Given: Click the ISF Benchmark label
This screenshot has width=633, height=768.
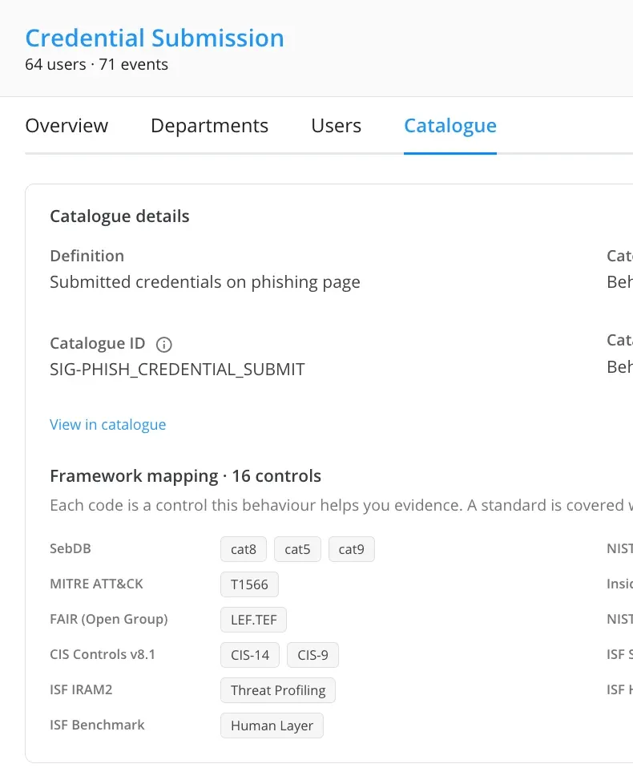Looking at the screenshot, I should point(97,725).
